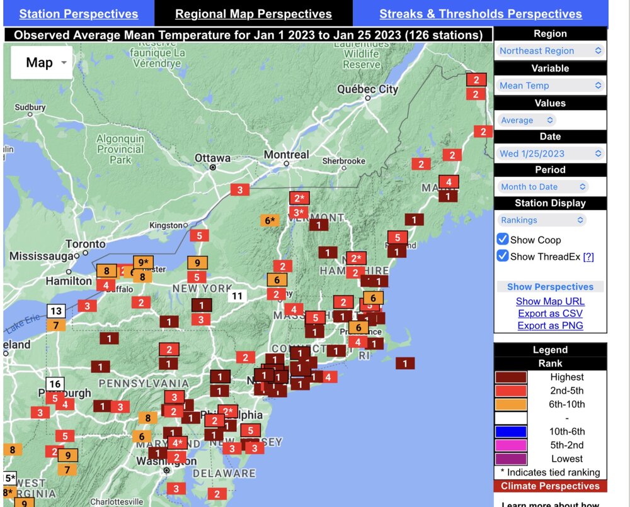Click the Sherbrooke city label
The width and height of the screenshot is (630, 507).
344,161
